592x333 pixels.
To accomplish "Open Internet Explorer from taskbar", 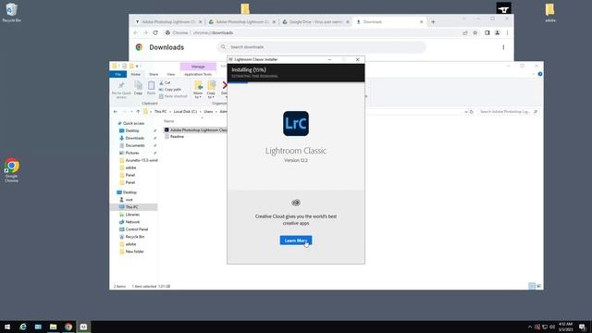I will [22, 327].
